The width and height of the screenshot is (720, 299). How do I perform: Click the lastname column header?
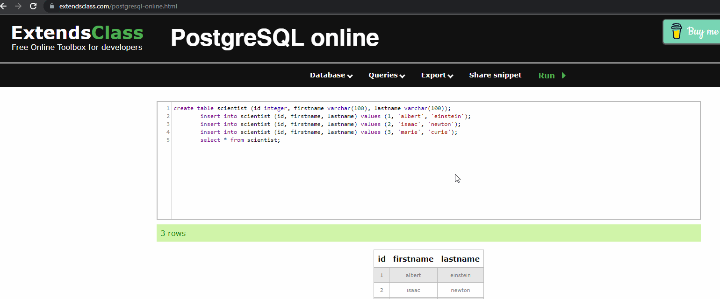tap(461, 259)
